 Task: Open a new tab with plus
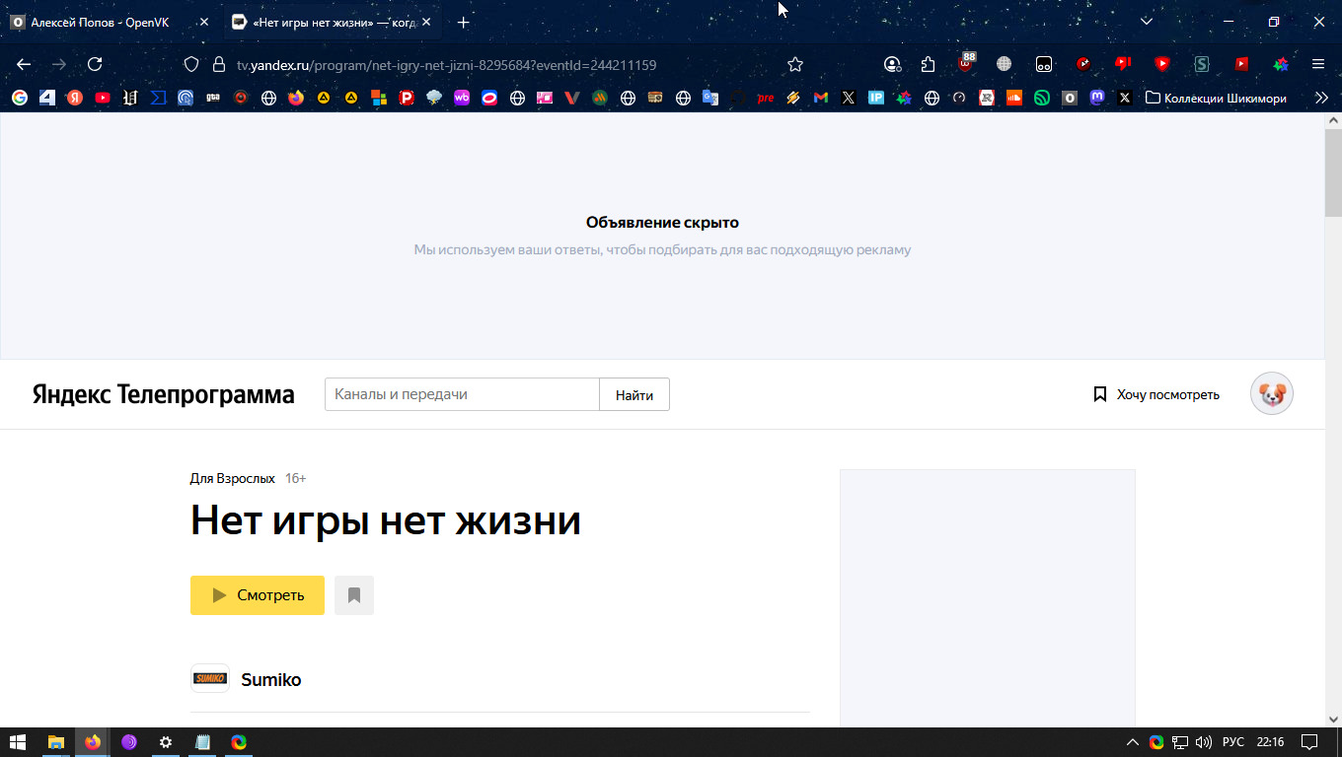click(x=464, y=22)
